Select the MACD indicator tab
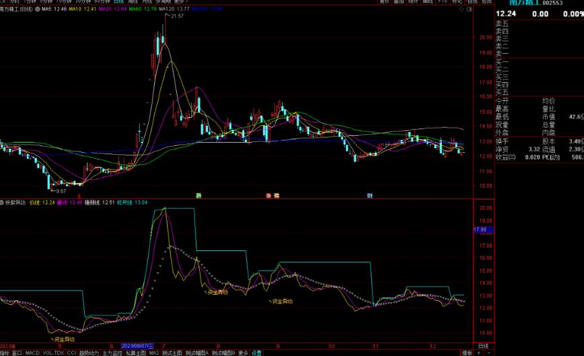Viewport: 584px width, 356px height. 32,353
